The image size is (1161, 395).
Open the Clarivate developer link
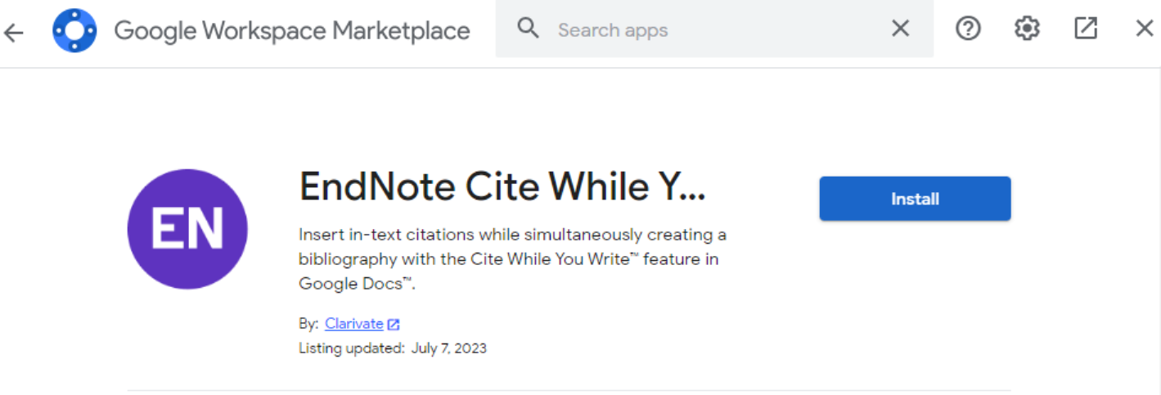tap(353, 323)
